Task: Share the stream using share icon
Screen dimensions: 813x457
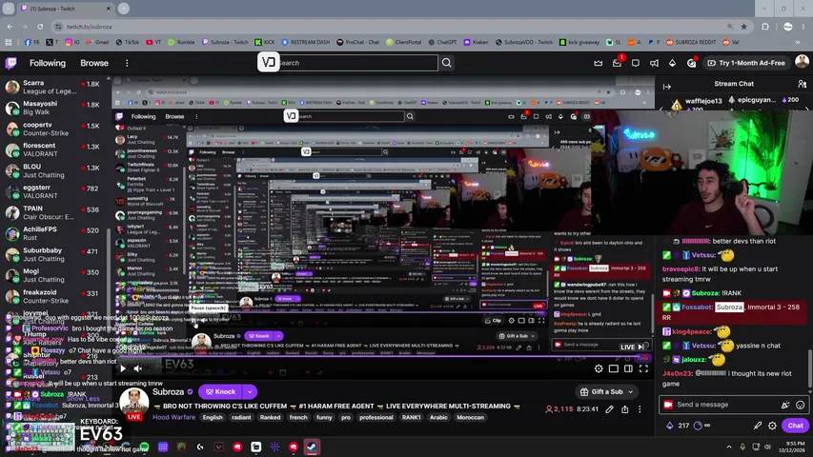Action: pos(625,409)
